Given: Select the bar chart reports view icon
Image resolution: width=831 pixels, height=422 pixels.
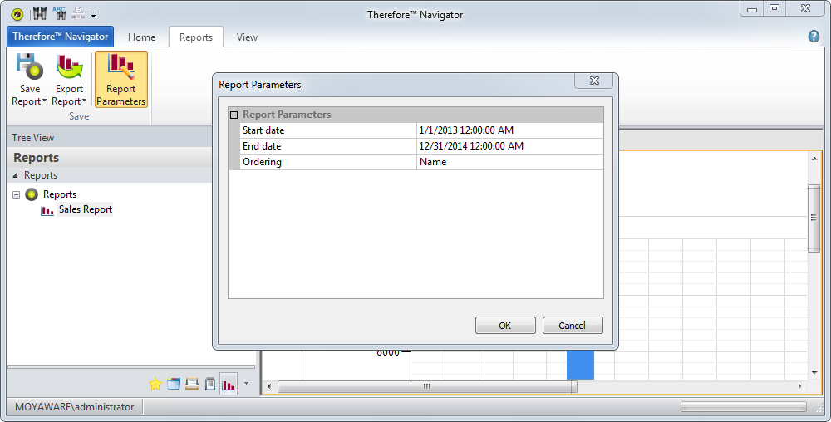Looking at the screenshot, I should pos(229,384).
